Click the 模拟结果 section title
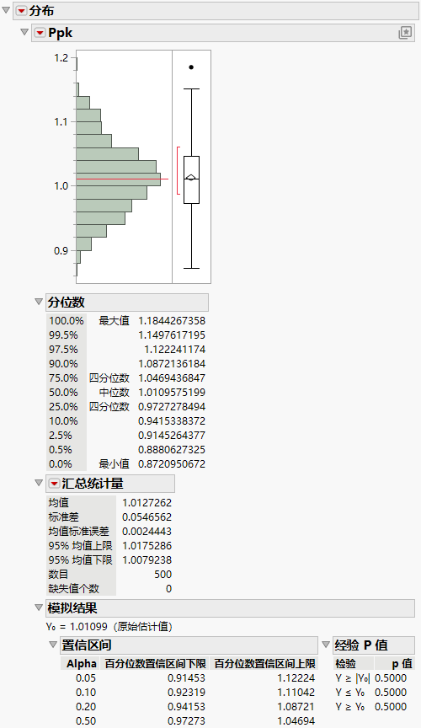Viewport: 421px width, 728px height. [x=72, y=608]
